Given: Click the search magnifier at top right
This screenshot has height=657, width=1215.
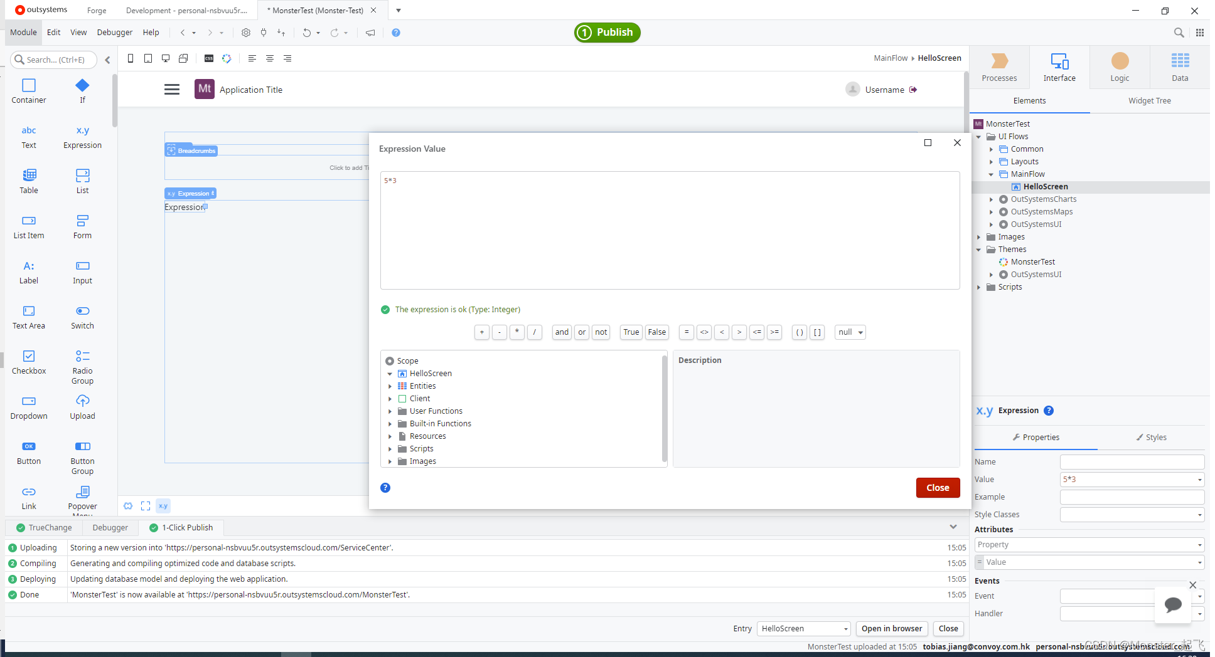Looking at the screenshot, I should pos(1179,33).
